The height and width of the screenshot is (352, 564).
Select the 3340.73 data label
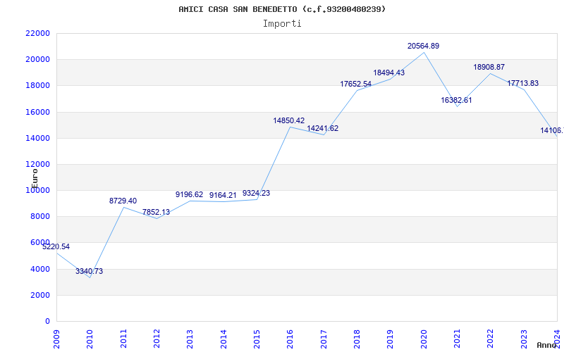tap(90, 271)
